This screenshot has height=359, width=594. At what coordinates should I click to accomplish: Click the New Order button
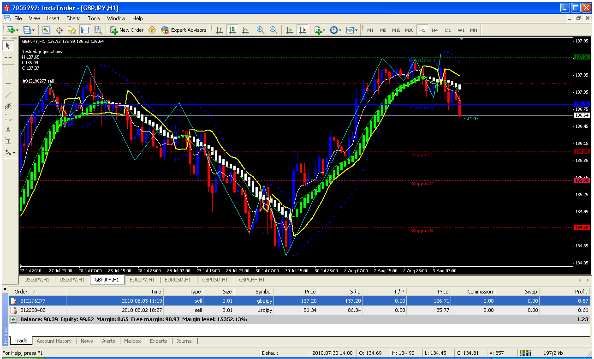(127, 30)
